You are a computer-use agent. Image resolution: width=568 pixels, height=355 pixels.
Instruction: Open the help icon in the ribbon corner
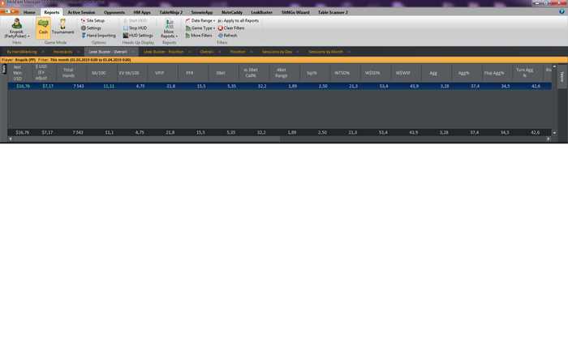pos(562,11)
